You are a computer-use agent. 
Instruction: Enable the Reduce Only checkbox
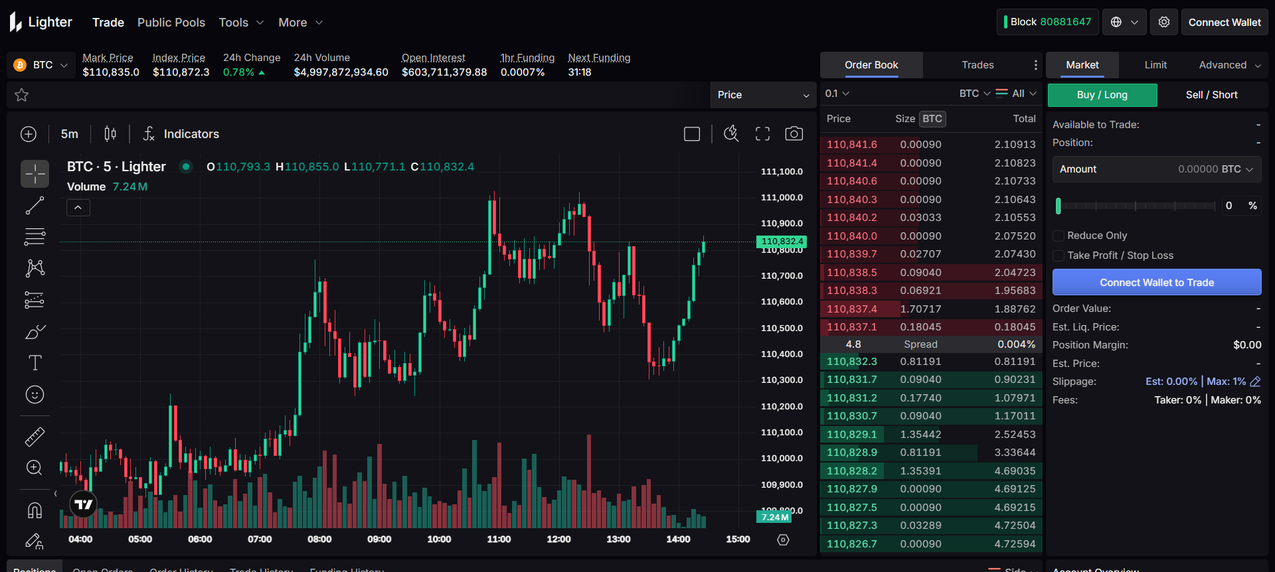tap(1059, 236)
